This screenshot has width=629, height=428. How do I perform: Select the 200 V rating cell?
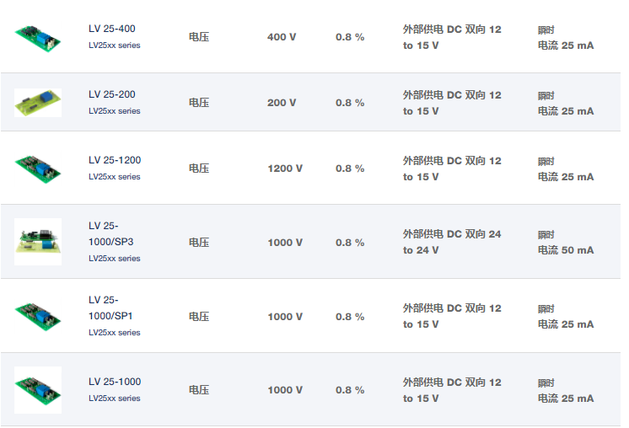282,103
